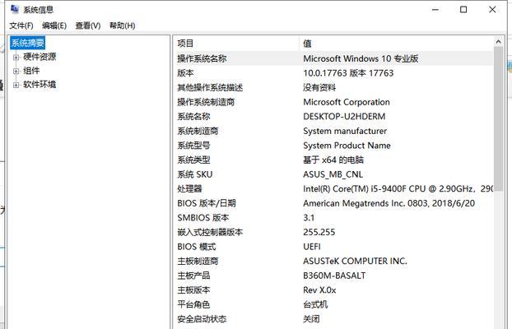Select the 系统名称 row

click(x=333, y=117)
